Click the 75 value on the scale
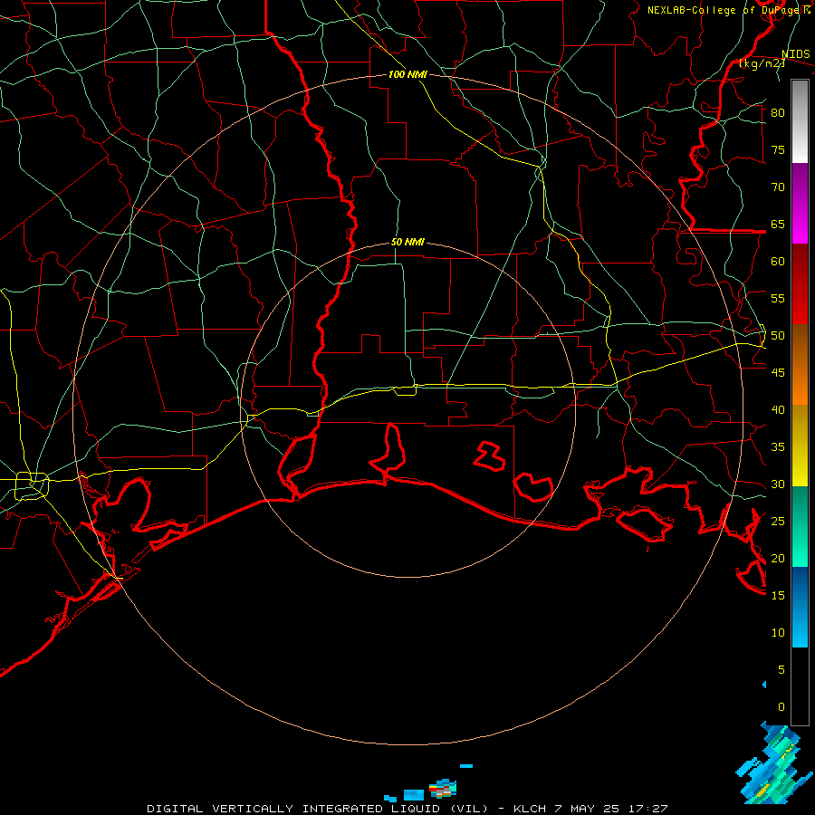 coord(778,149)
